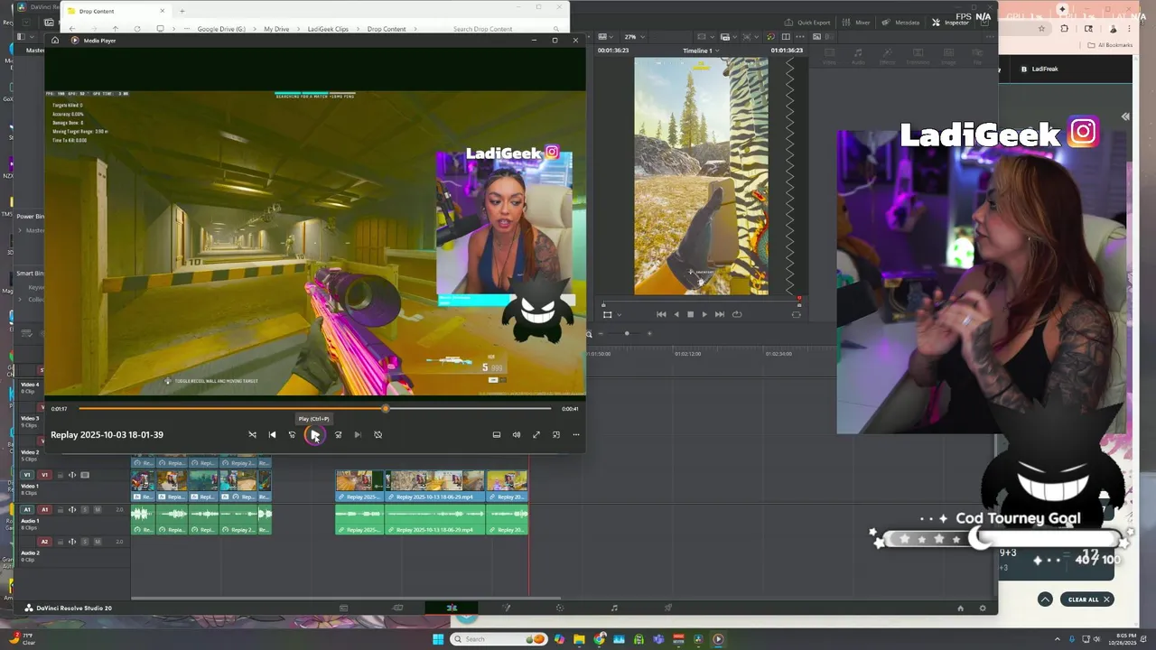This screenshot has width=1156, height=650.
Task: Toggle shuffle in Media Player
Action: [252, 434]
